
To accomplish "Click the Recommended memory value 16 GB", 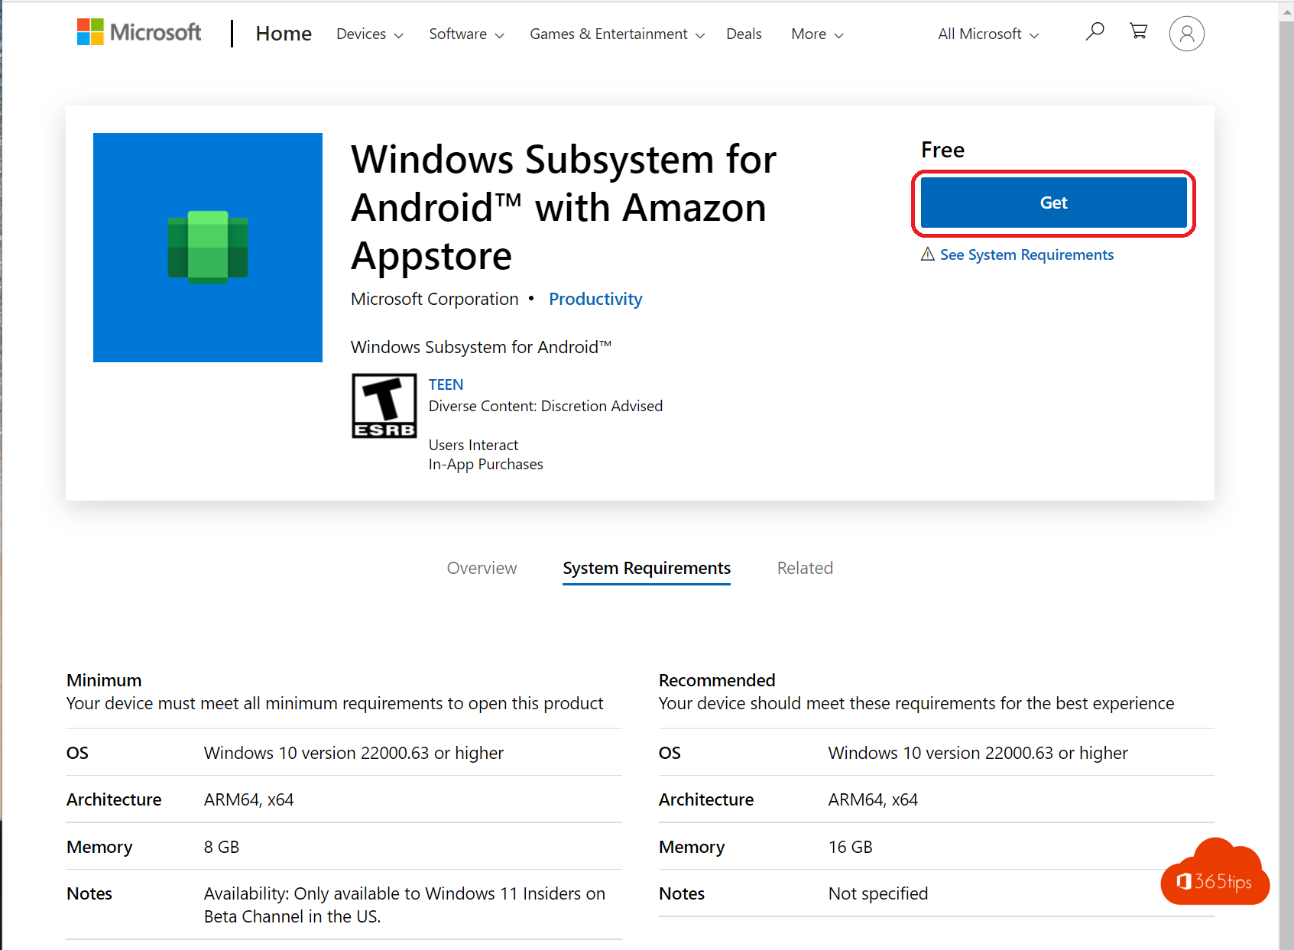I will coord(850,847).
